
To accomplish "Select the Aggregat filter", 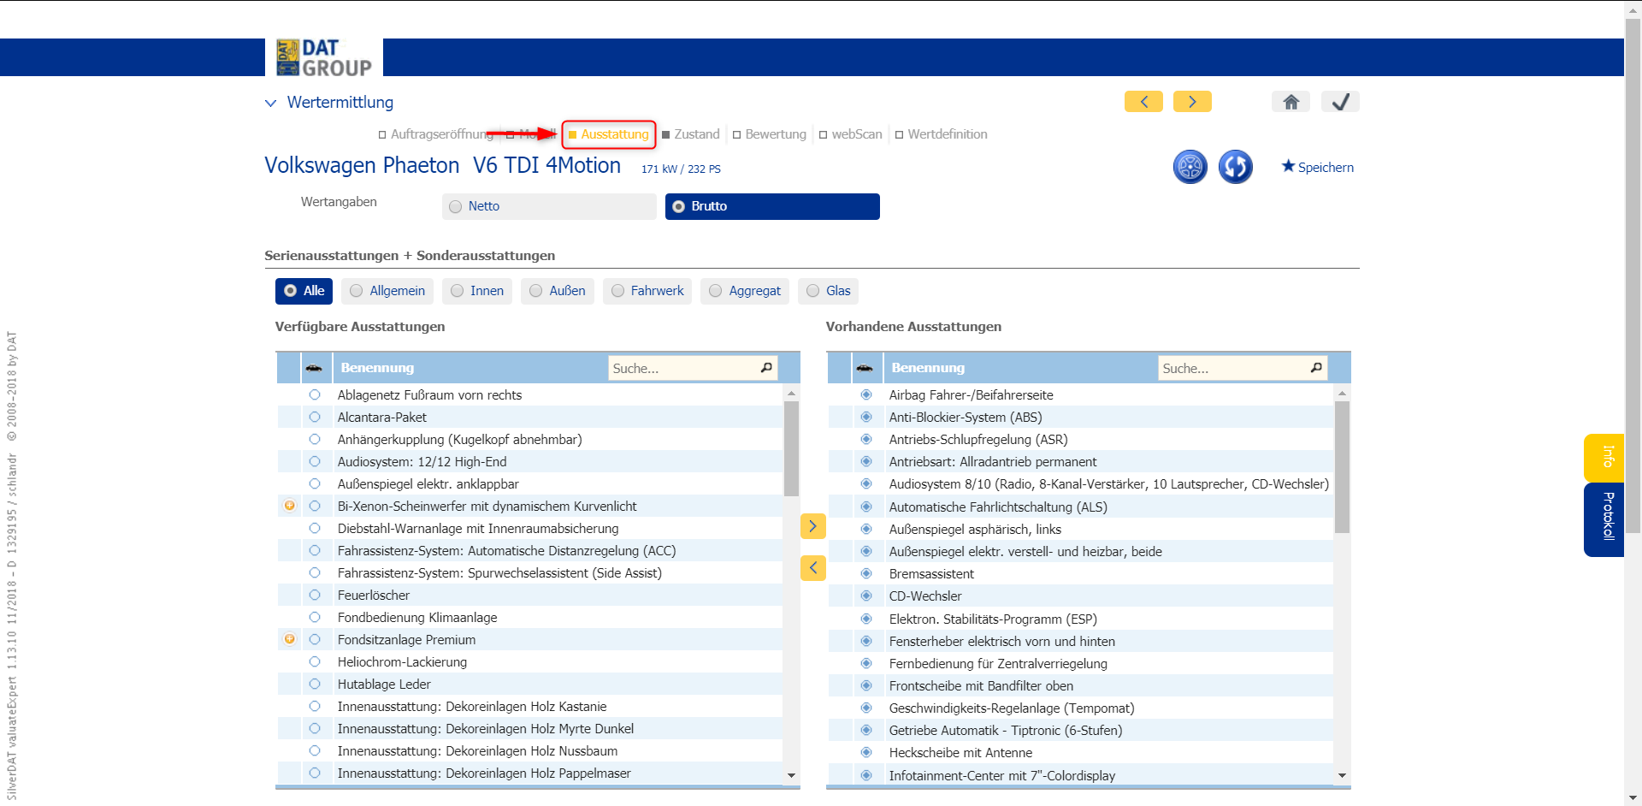I will [745, 291].
